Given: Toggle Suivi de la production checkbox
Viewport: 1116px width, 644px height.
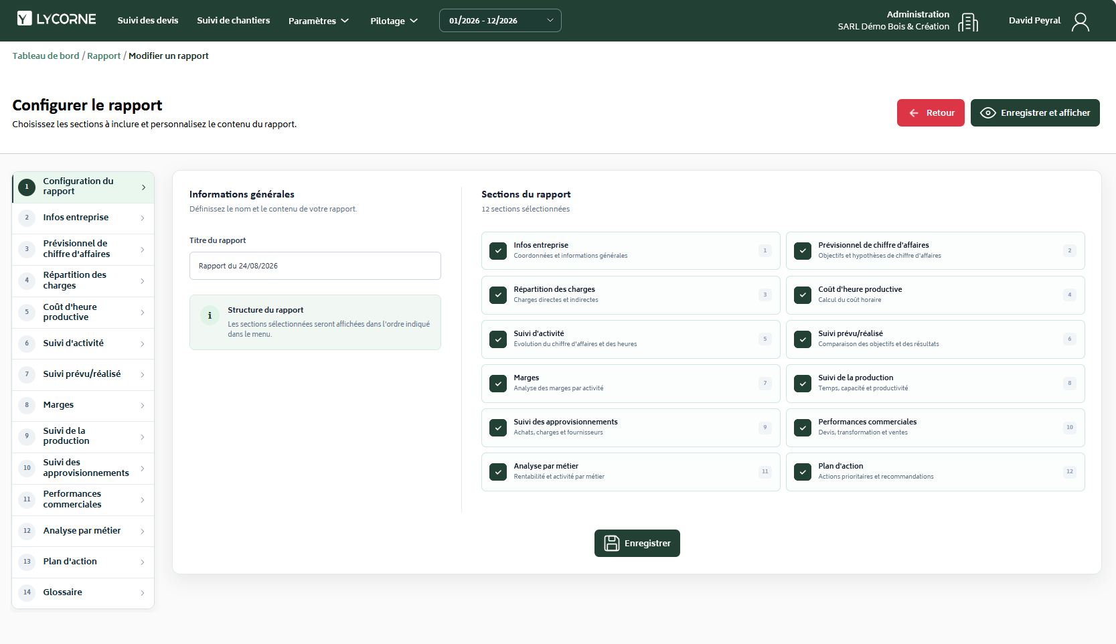Looking at the screenshot, I should coord(803,384).
